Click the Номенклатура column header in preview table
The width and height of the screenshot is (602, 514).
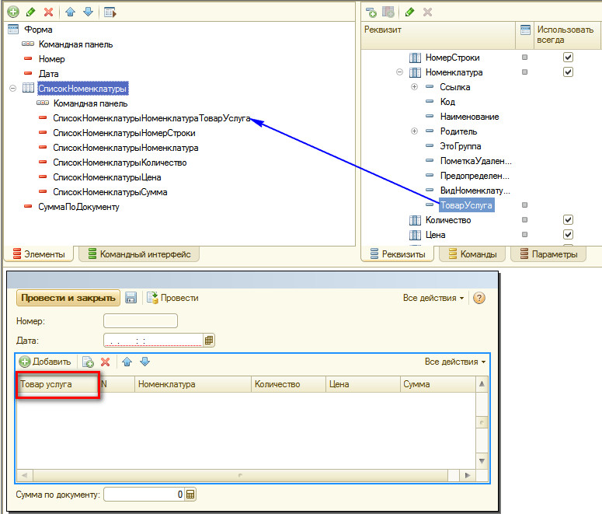(193, 384)
